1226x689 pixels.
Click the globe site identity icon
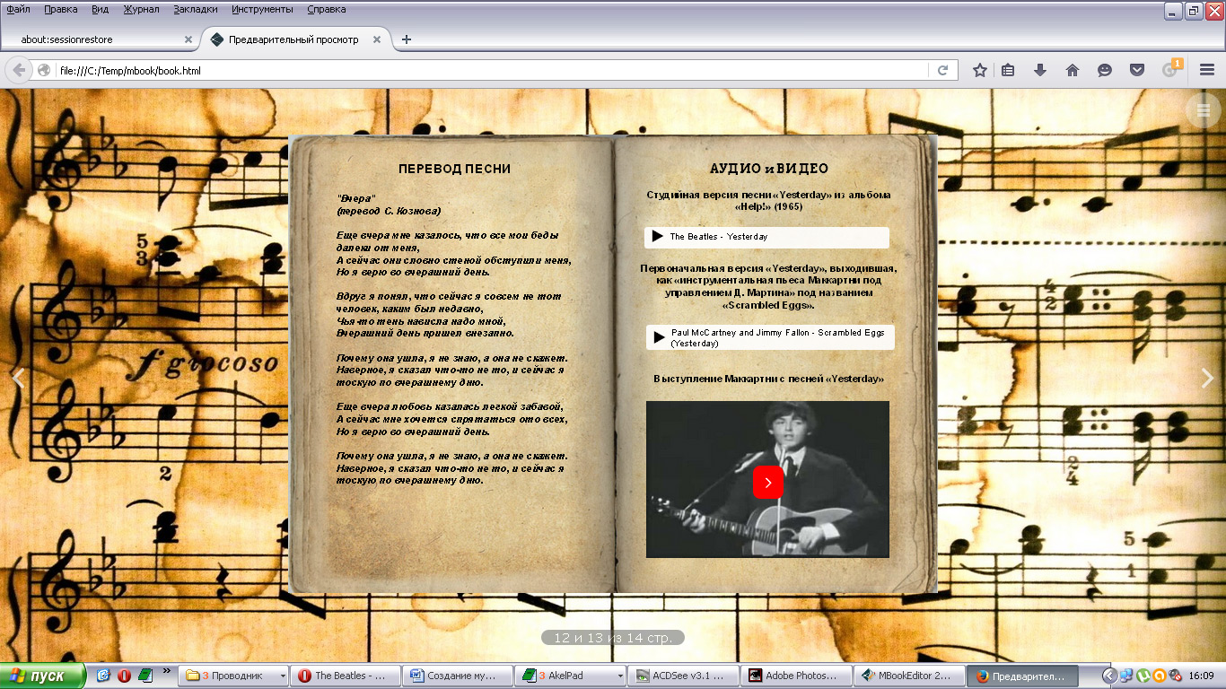click(44, 70)
